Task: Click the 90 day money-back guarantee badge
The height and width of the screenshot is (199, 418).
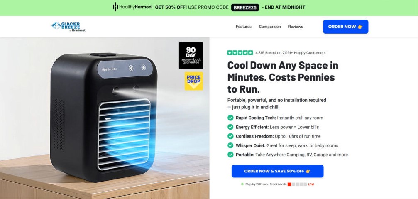Action: coord(191,55)
